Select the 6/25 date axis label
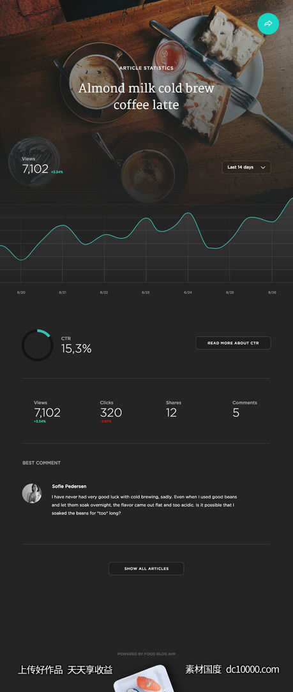 [x=230, y=292]
